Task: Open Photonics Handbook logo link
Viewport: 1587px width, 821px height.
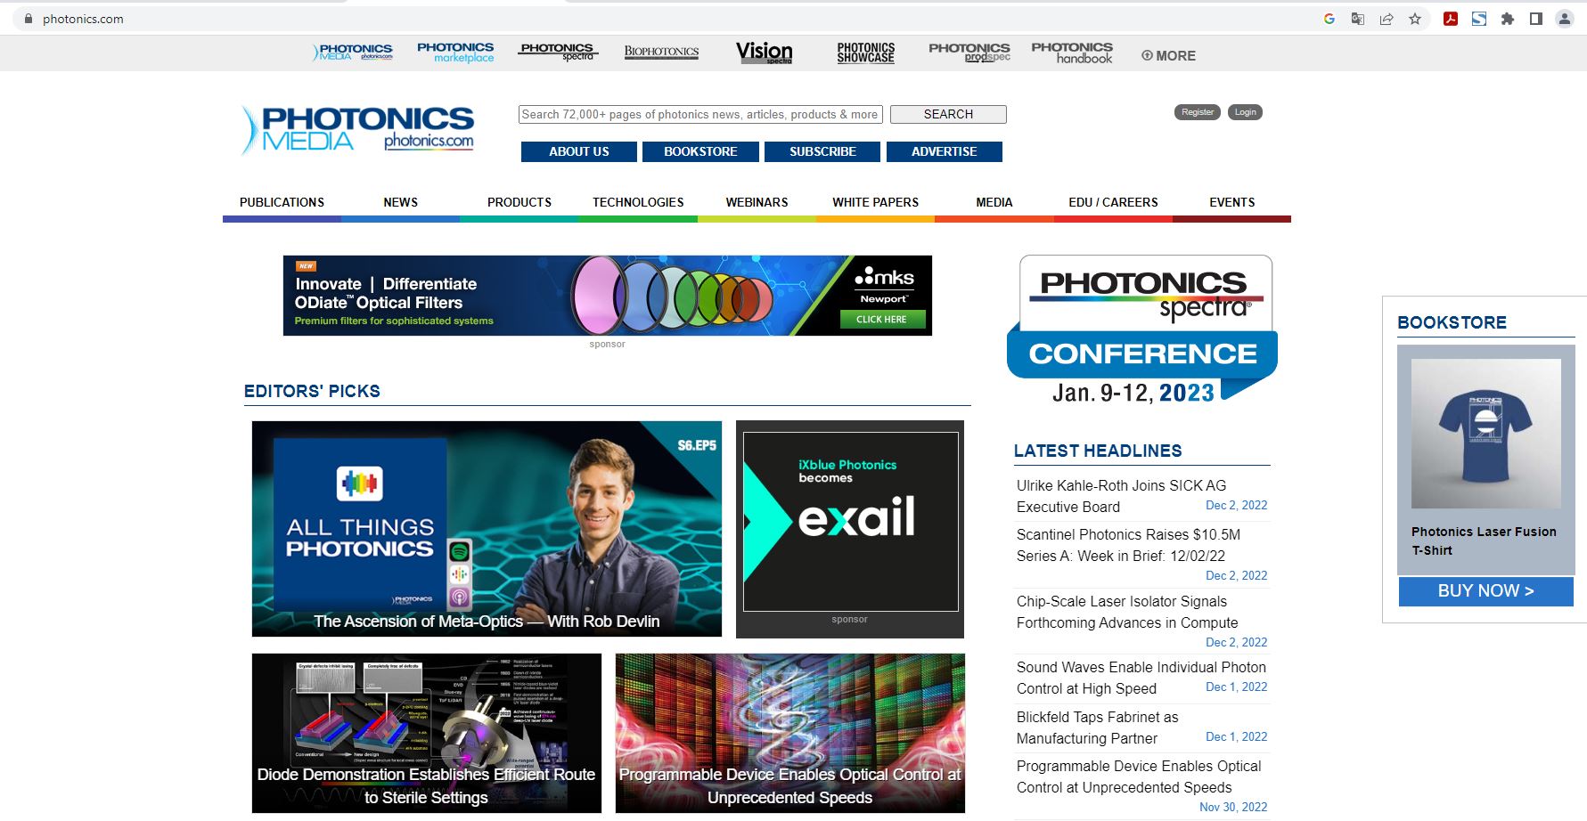Action: [x=1072, y=53]
